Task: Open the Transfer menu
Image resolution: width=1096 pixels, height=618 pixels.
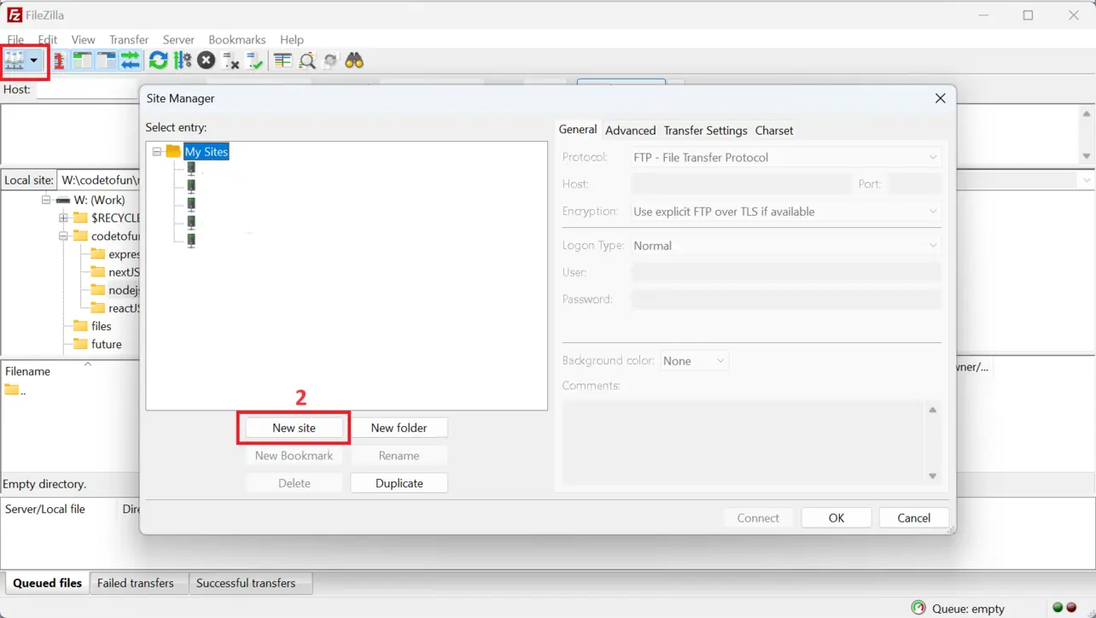Action: click(x=129, y=39)
